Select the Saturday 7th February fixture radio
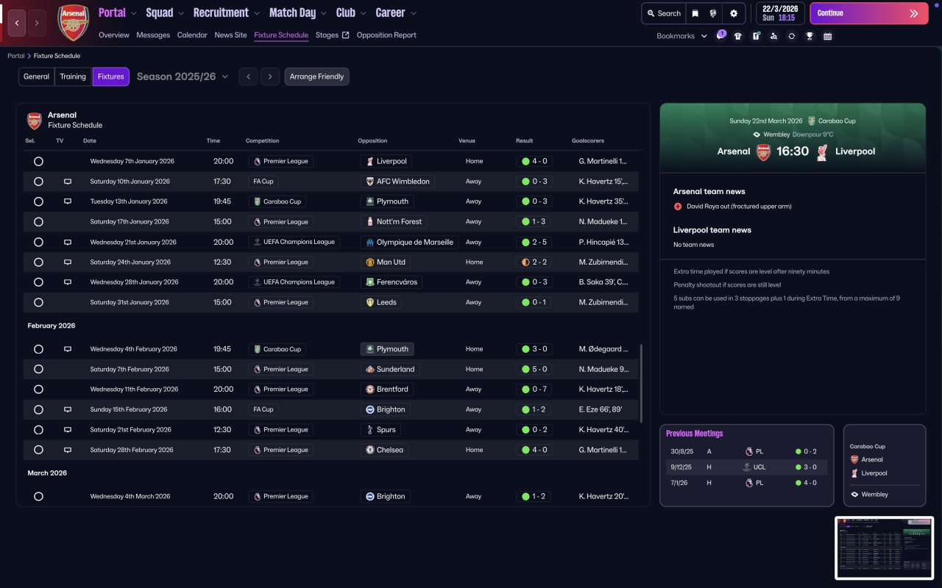The width and height of the screenshot is (942, 588). click(38, 369)
